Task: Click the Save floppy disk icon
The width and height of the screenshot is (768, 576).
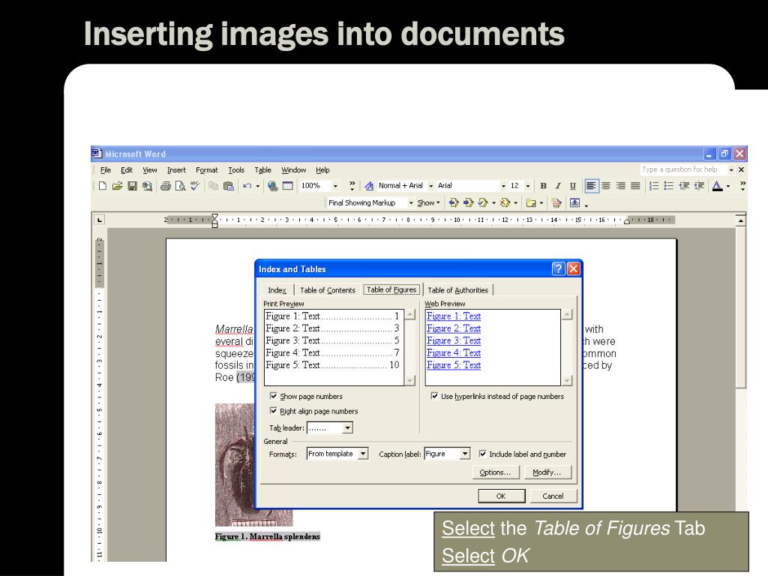Action: click(x=132, y=186)
